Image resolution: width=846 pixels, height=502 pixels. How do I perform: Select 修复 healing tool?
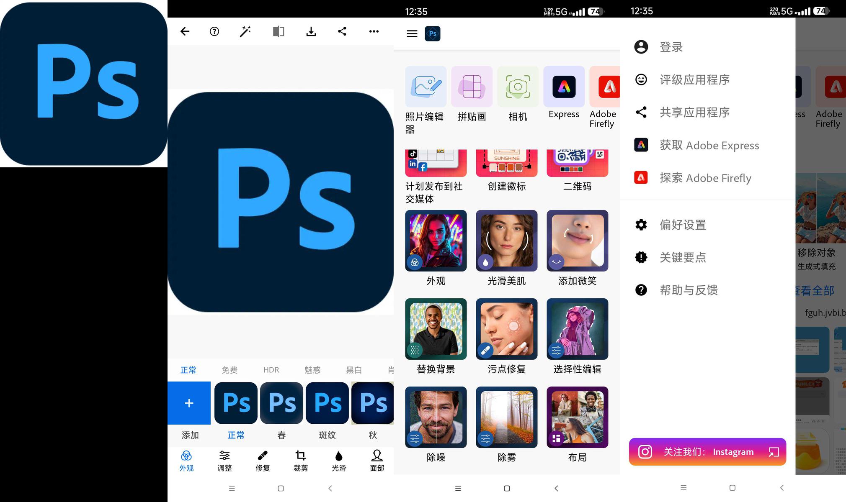coord(263,461)
